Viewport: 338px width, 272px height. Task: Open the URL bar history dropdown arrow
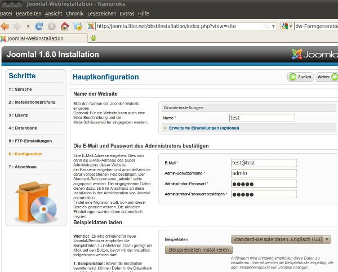pyautogui.click(x=273, y=26)
